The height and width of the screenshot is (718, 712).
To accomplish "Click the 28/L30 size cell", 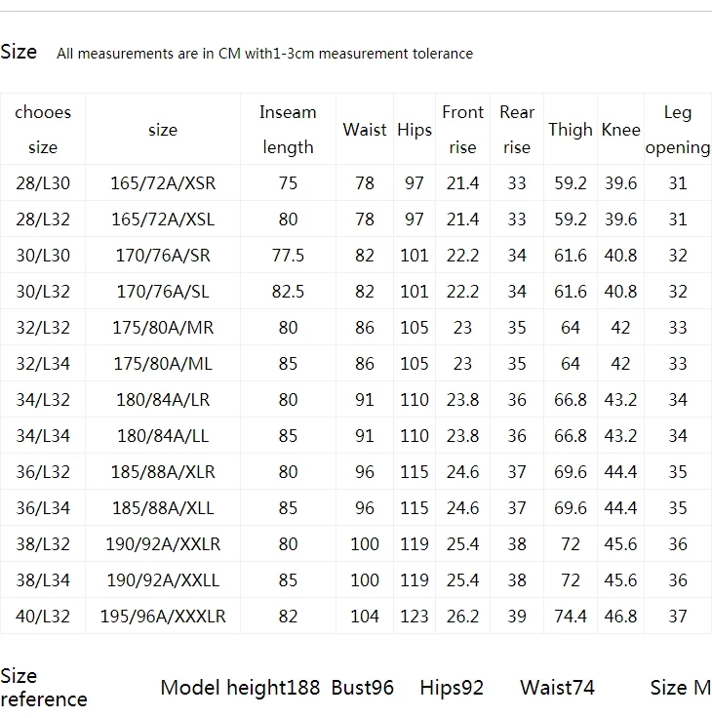I will (x=43, y=183).
